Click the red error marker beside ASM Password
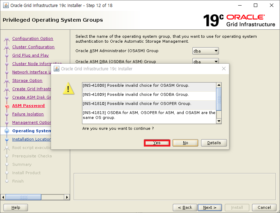Image resolution: width=280 pixels, height=213 pixels. (x=7, y=106)
